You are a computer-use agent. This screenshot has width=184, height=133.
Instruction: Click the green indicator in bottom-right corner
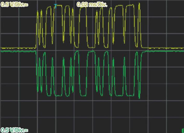point(183,131)
